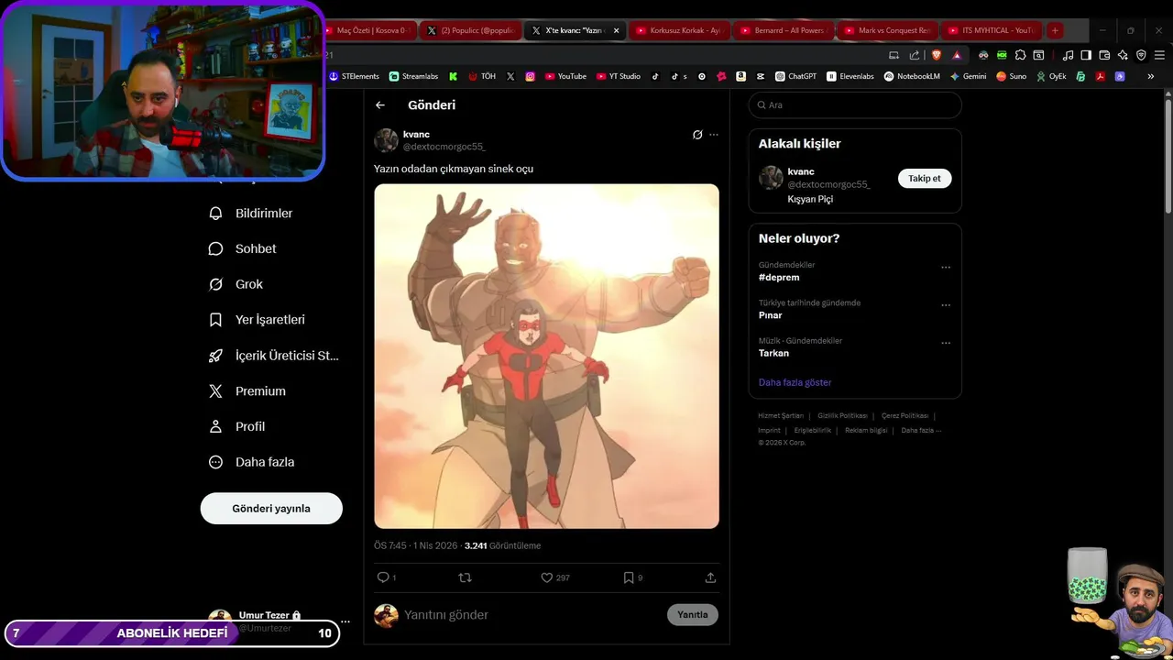Click the Grok icon on kvanc's post
Image resolution: width=1173 pixels, height=660 pixels.
pyautogui.click(x=697, y=135)
